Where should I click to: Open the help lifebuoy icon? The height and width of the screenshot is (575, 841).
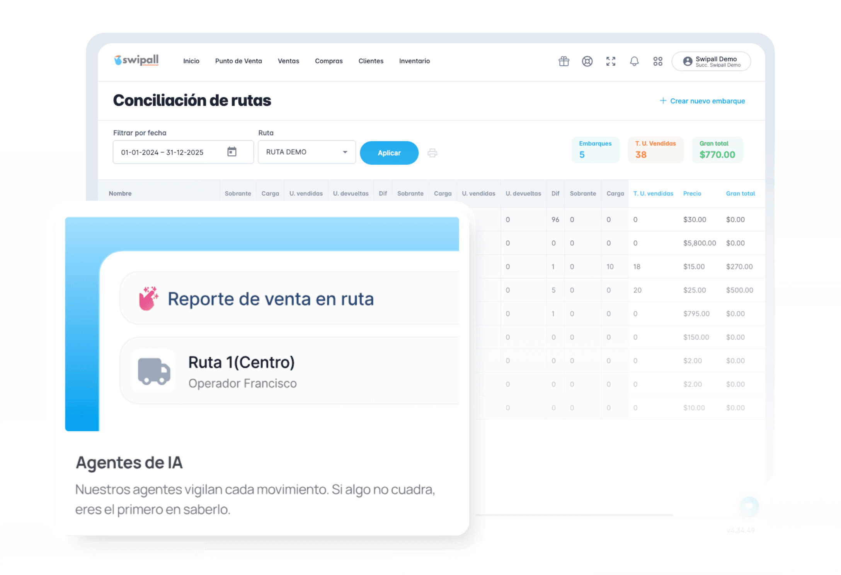point(587,61)
